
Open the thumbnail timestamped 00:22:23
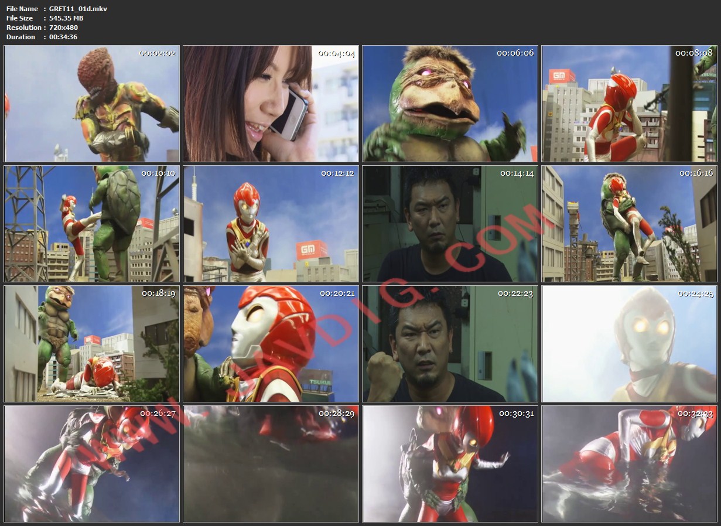pos(450,344)
